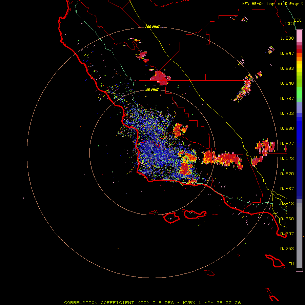The height and width of the screenshot is (305, 305).
Task: Click the 0.627 scale value
Action: pyautogui.click(x=287, y=144)
